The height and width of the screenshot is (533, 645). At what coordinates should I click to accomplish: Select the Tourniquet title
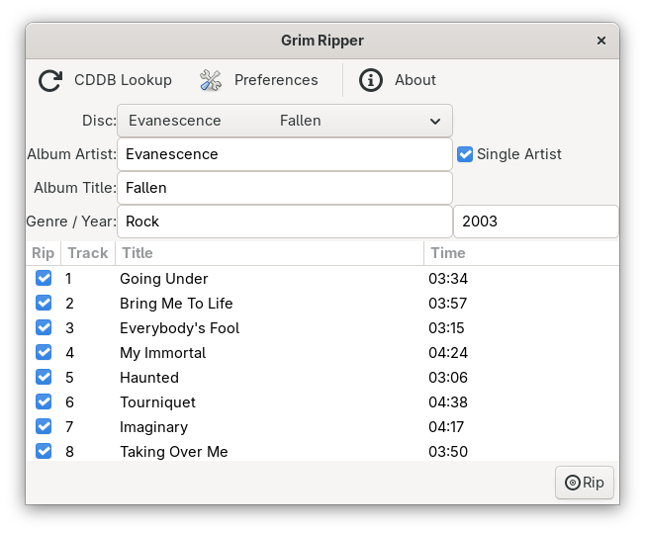(x=157, y=401)
